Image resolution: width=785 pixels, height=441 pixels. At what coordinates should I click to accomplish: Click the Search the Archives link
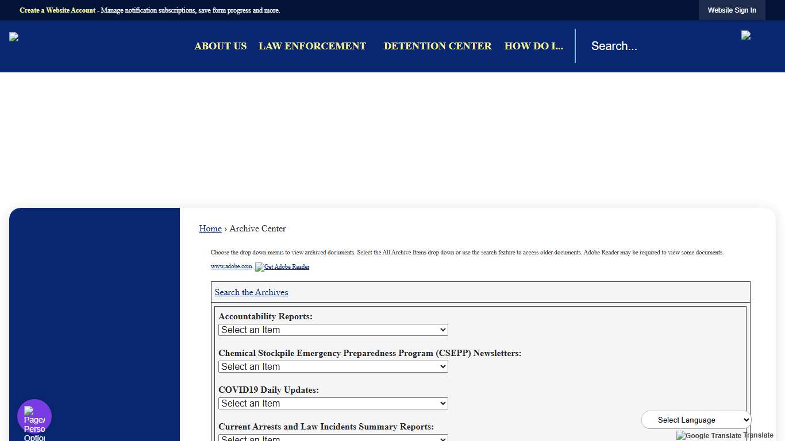click(251, 292)
